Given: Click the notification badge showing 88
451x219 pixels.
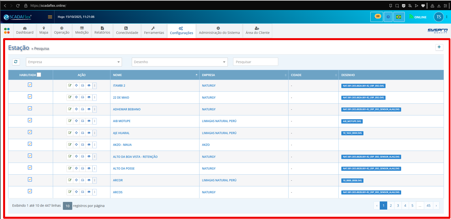Looking at the screenshot, I should (377, 16).
